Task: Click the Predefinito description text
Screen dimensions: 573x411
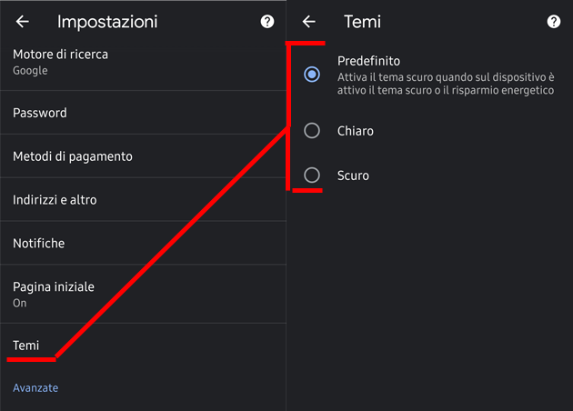Action: [445, 84]
